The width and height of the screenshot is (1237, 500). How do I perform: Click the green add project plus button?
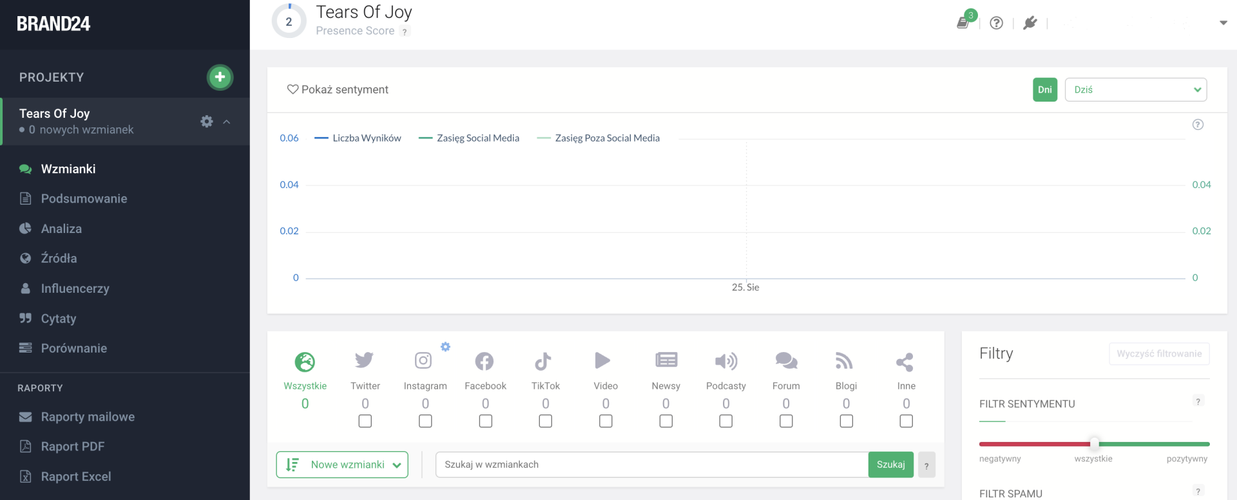(220, 77)
